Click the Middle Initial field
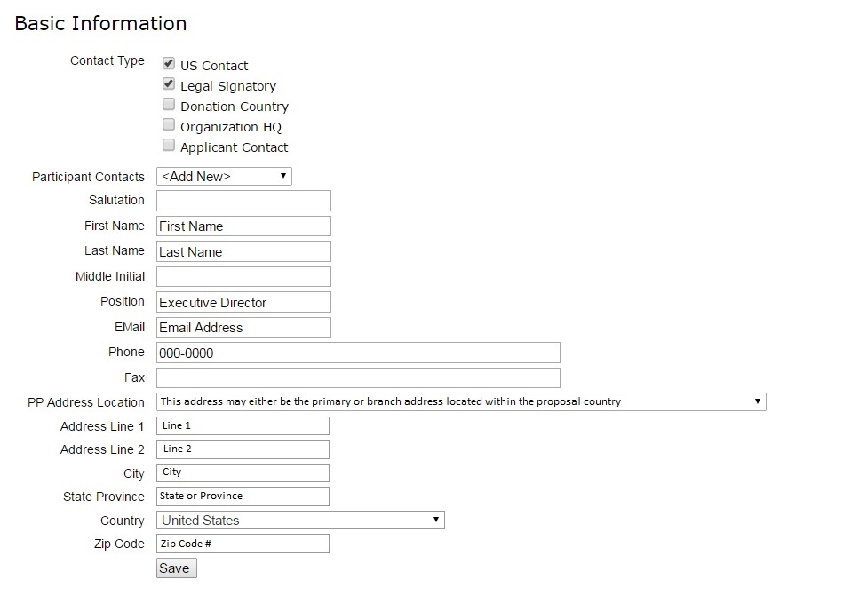859x596 pixels. pos(243,277)
